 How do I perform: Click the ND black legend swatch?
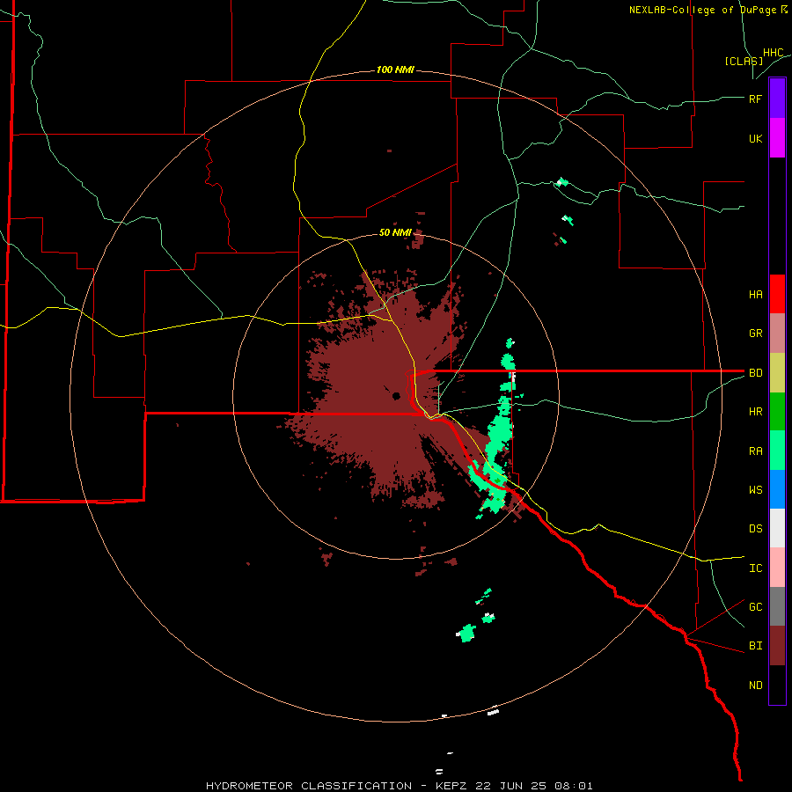pyautogui.click(x=777, y=685)
